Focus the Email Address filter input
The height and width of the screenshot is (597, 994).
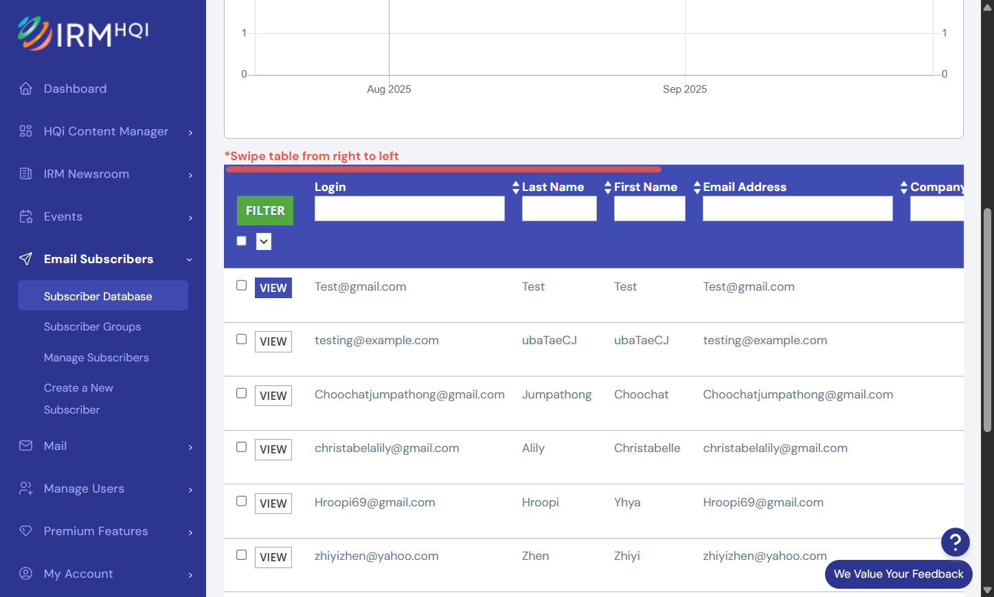[x=798, y=209]
